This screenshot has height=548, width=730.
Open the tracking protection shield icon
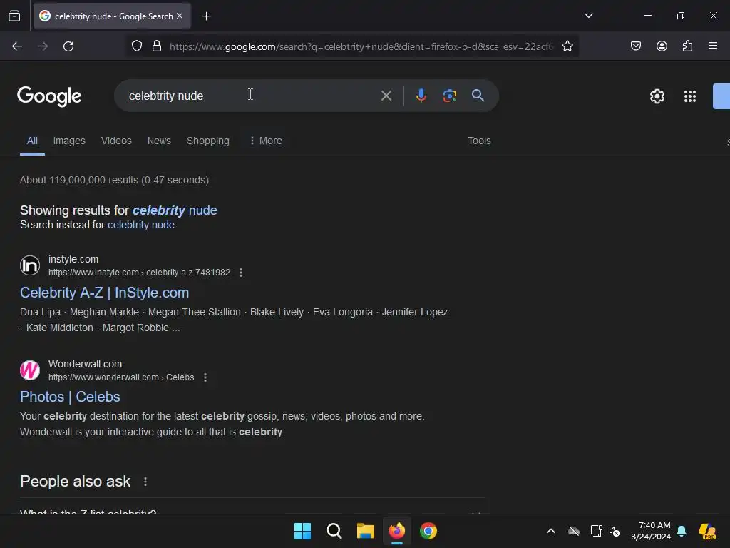coord(137,46)
